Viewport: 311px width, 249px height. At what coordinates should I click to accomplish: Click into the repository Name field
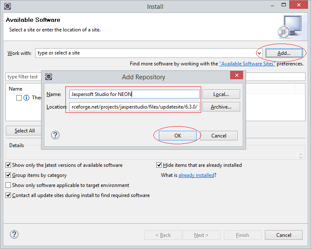coord(135,94)
